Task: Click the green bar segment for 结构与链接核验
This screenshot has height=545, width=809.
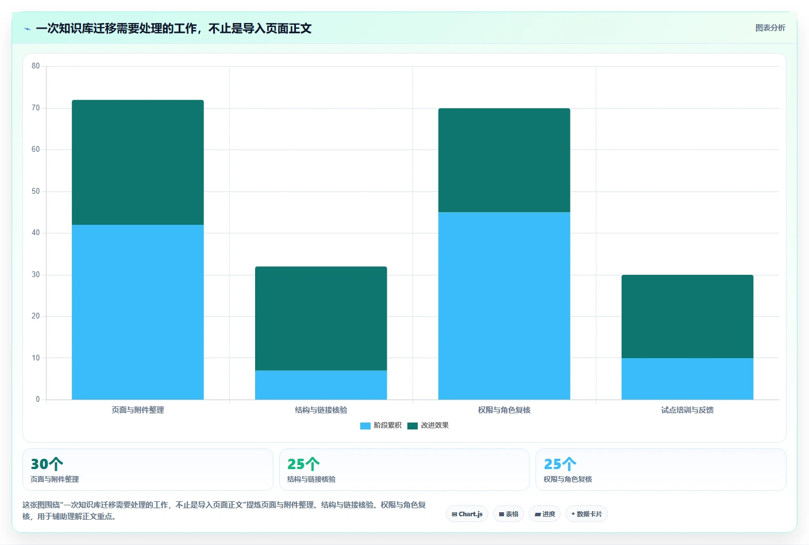Action: (321, 318)
